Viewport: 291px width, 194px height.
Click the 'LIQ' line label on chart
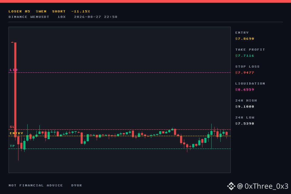[14, 70]
